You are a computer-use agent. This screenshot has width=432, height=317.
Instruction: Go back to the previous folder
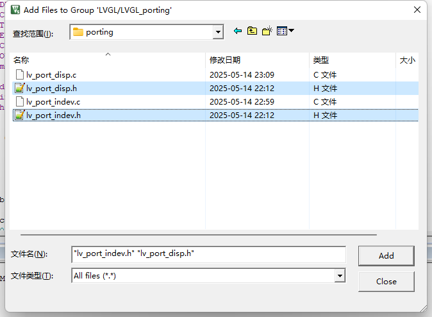click(x=238, y=31)
